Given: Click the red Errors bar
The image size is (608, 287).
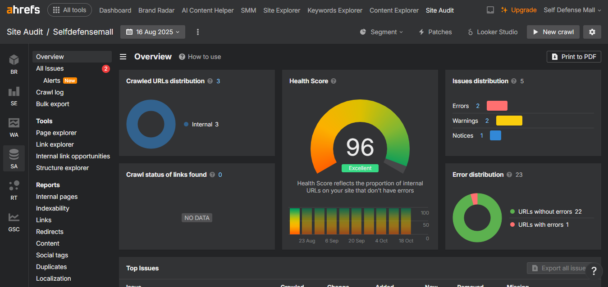Looking at the screenshot, I should tap(497, 106).
